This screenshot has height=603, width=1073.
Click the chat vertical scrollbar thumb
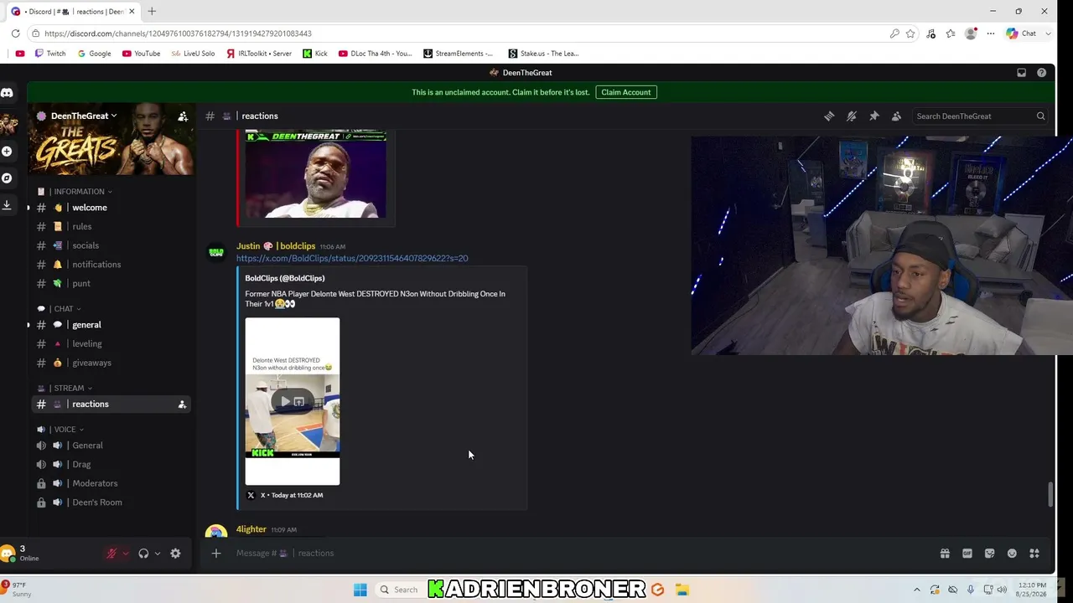pyautogui.click(x=1050, y=494)
